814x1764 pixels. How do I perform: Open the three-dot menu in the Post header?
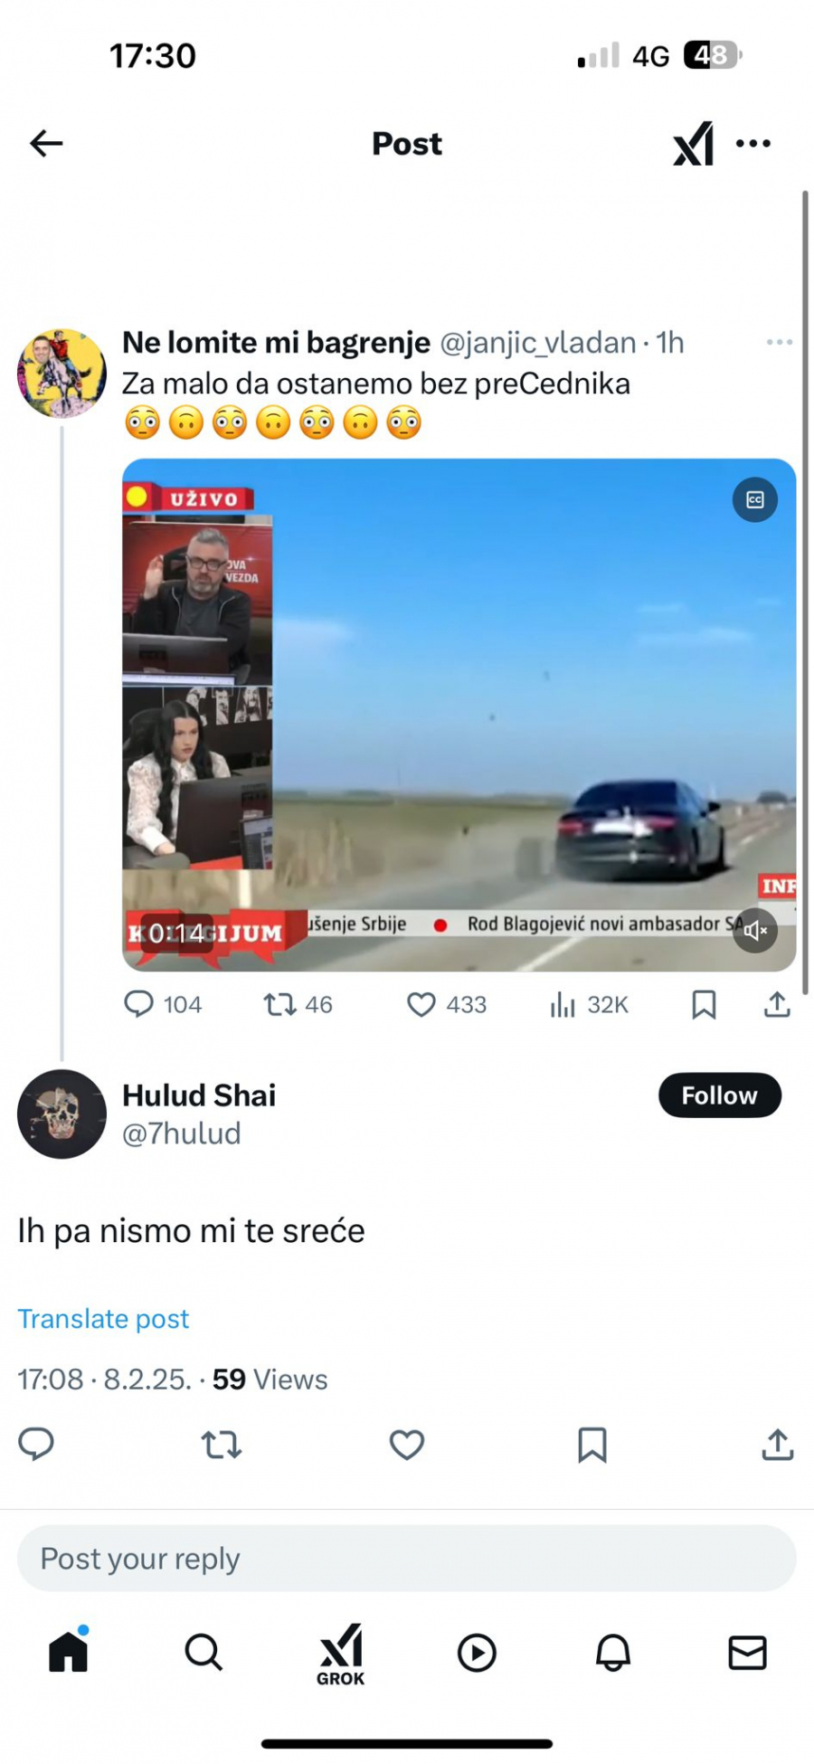[753, 143]
